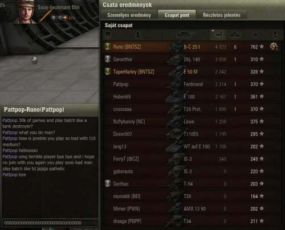This screenshot has width=285, height=230.
Task: Click the medal icon in Runo's row
Action: (274, 47)
